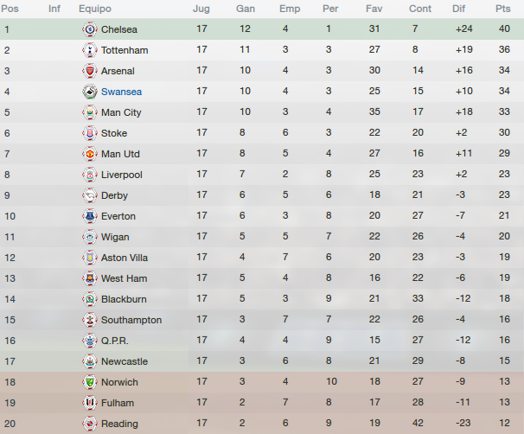Select the Reading row in the table
Image resolution: width=524 pixels, height=434 pixels.
point(262,424)
